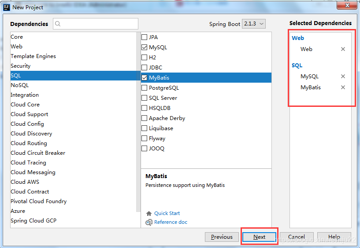Image resolution: width=360 pixels, height=248 pixels.
Task: Enable the Apache Derby checkbox
Action: 144,118
